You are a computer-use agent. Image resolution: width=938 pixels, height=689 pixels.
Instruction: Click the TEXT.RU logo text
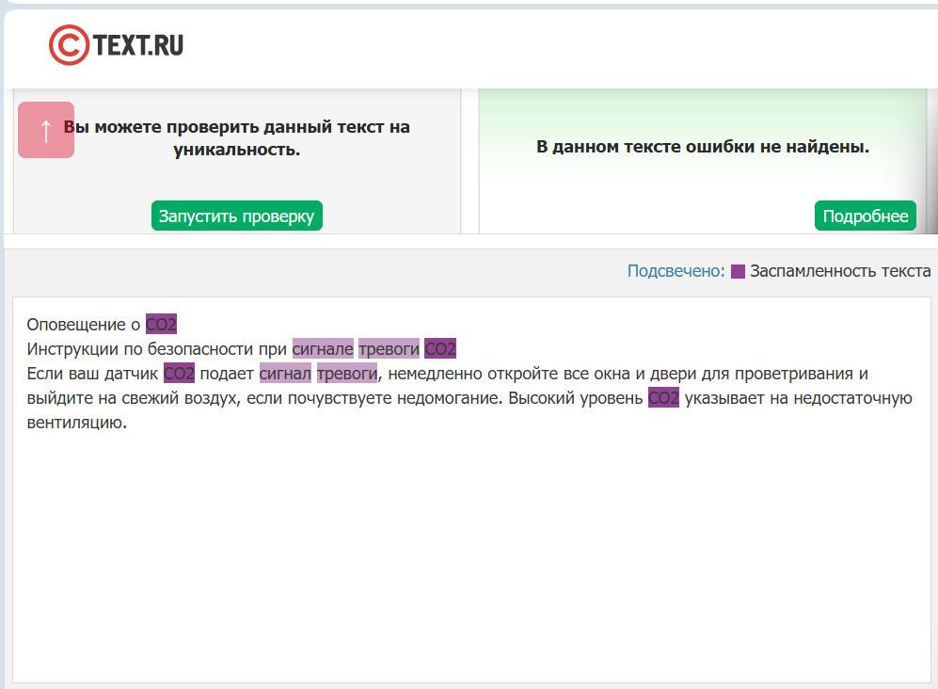tap(138, 44)
